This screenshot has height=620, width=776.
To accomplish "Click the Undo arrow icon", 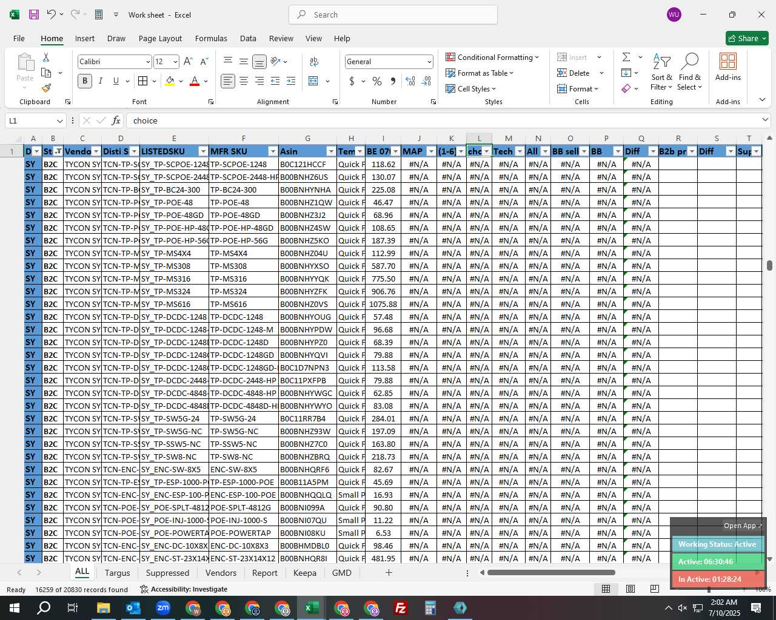I will (x=52, y=15).
